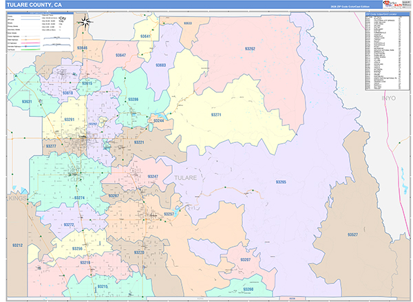Select ZIP code label 93267
Image resolution: width=413 pixels, height=302 pixels.
tap(114, 195)
